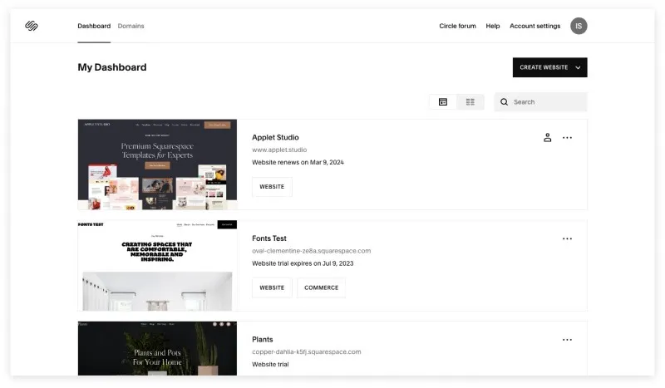The height and width of the screenshot is (388, 665).
Task: Open more options for Plants site
Action: [x=567, y=340]
